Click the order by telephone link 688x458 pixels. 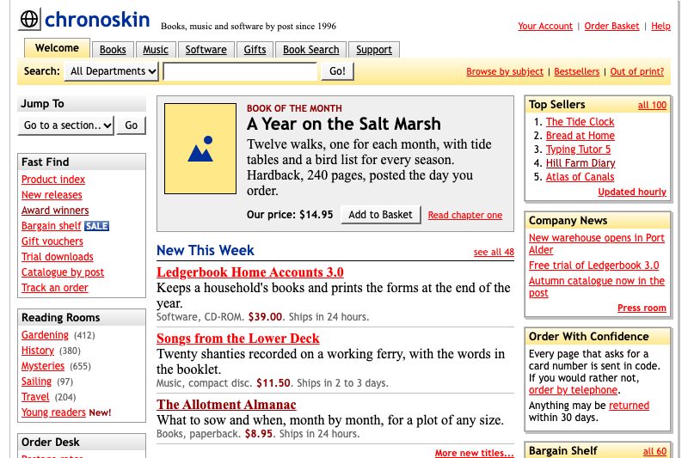pyautogui.click(x=573, y=390)
